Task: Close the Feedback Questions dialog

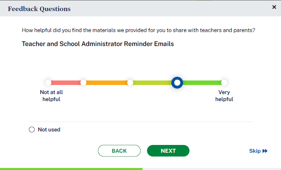Action: click(274, 7)
